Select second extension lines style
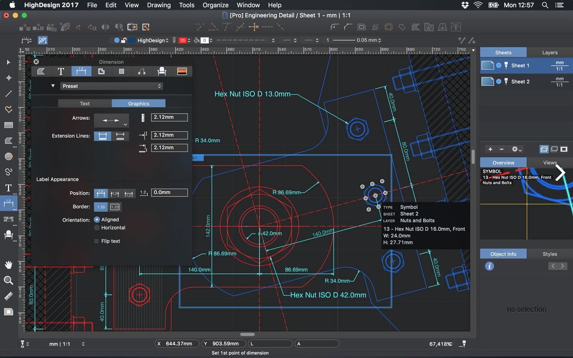Viewport: 573px width, 358px height. click(x=120, y=136)
